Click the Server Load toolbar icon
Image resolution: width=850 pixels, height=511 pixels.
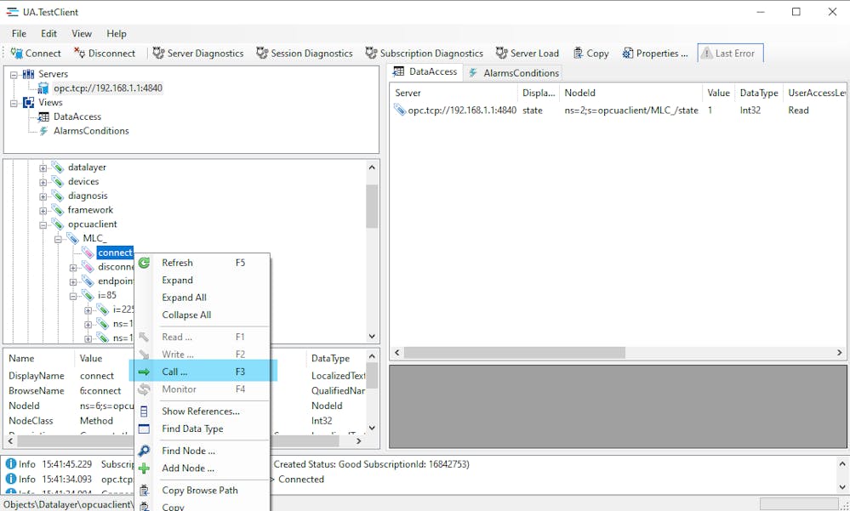coord(528,53)
